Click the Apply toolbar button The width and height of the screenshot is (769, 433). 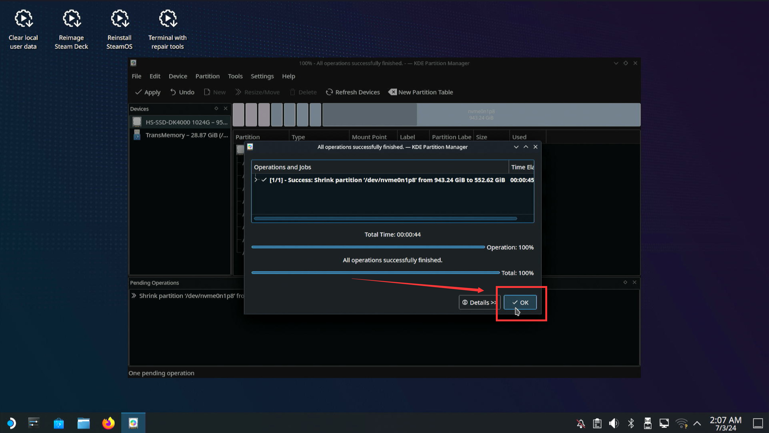click(148, 92)
